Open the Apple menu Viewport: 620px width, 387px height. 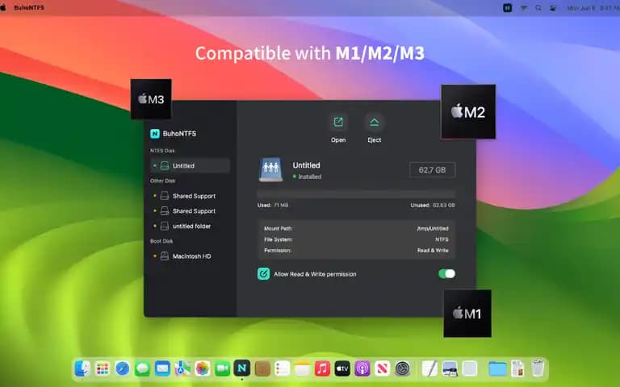[x=3, y=7]
